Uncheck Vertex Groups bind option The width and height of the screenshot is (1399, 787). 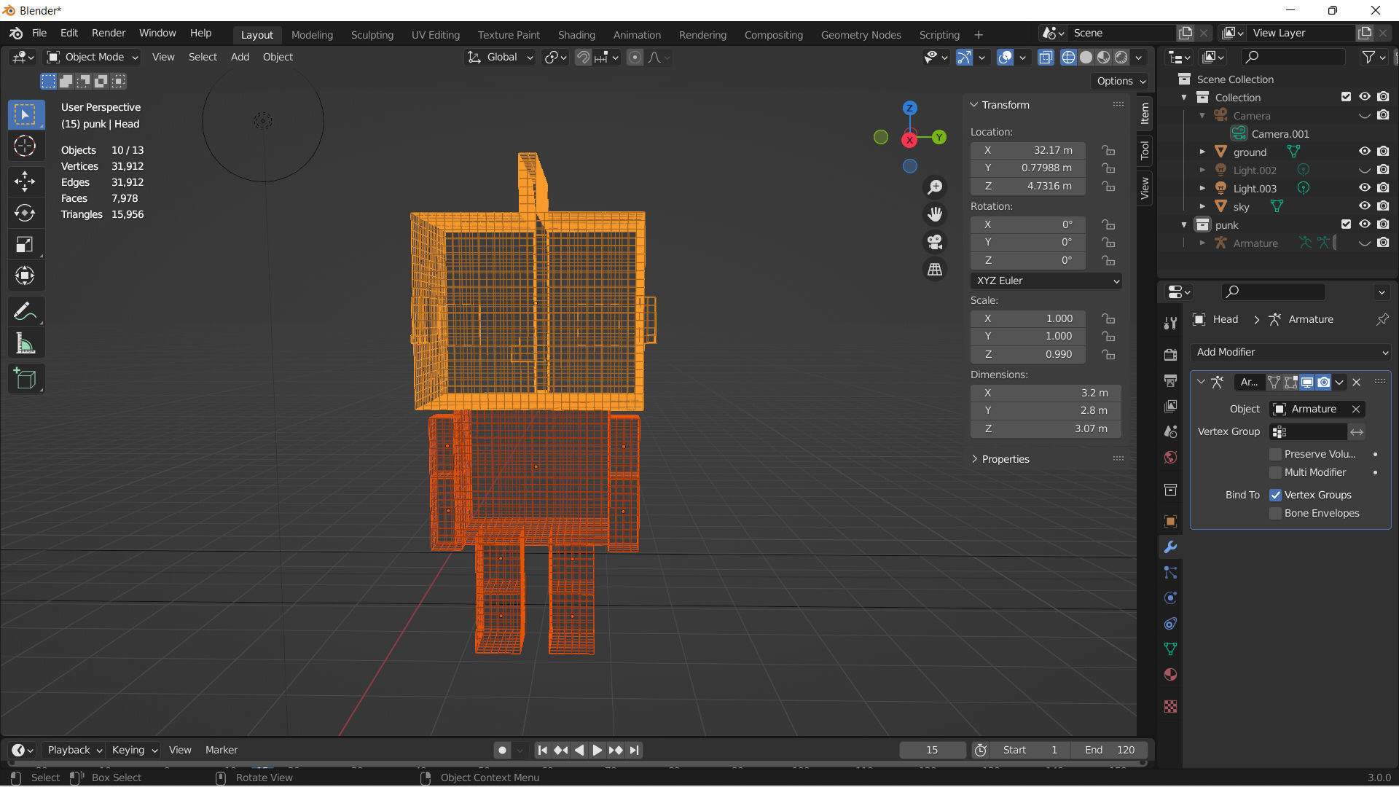(1275, 495)
